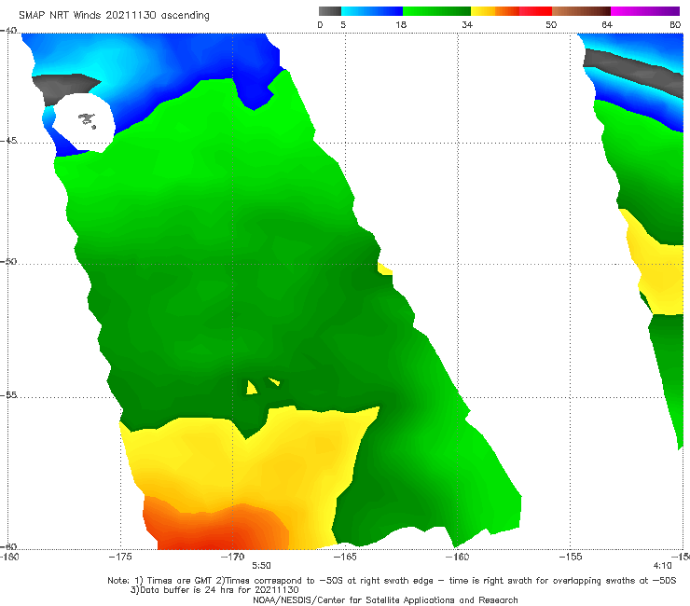Click the note "3)Data buffer is 24 hrs"
Screen dimensions: 690x606
(214, 590)
